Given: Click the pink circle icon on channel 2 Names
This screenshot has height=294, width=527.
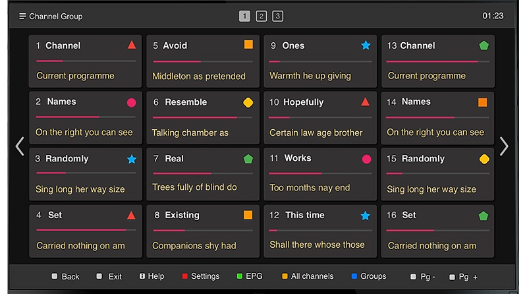Looking at the screenshot, I should 132,103.
